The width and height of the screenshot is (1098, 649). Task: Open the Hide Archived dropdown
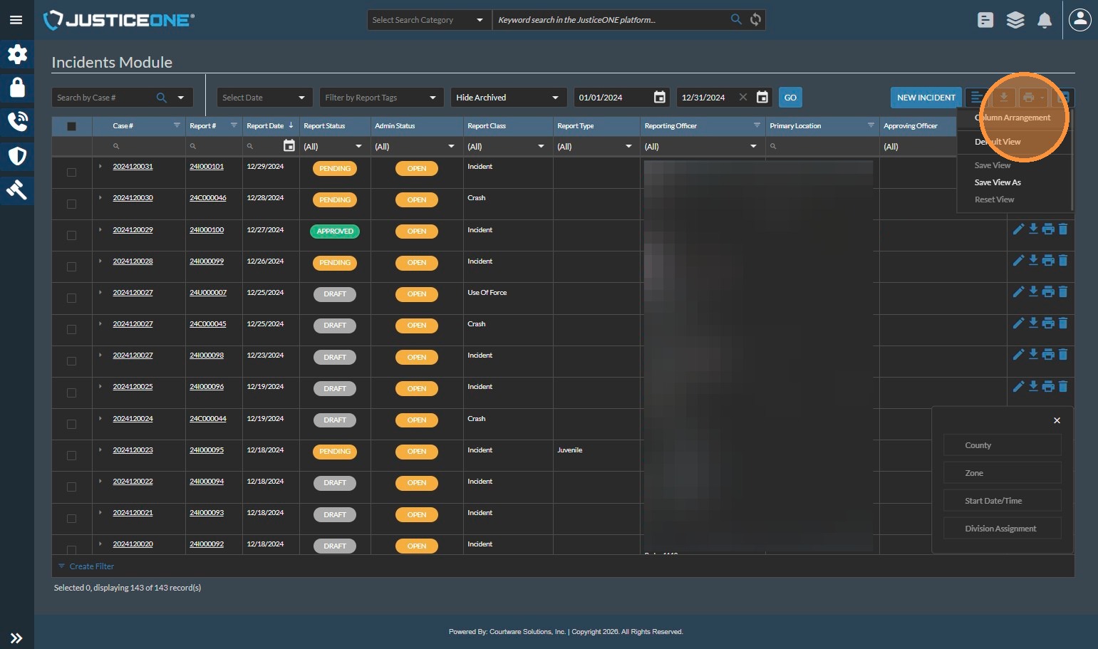click(508, 98)
